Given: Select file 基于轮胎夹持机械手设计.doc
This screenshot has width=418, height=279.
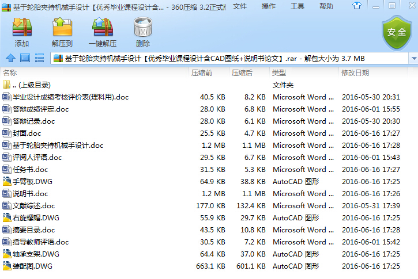Looking at the screenshot, I should tap(58, 145).
